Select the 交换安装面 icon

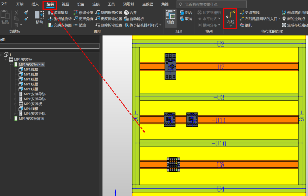[59, 25]
